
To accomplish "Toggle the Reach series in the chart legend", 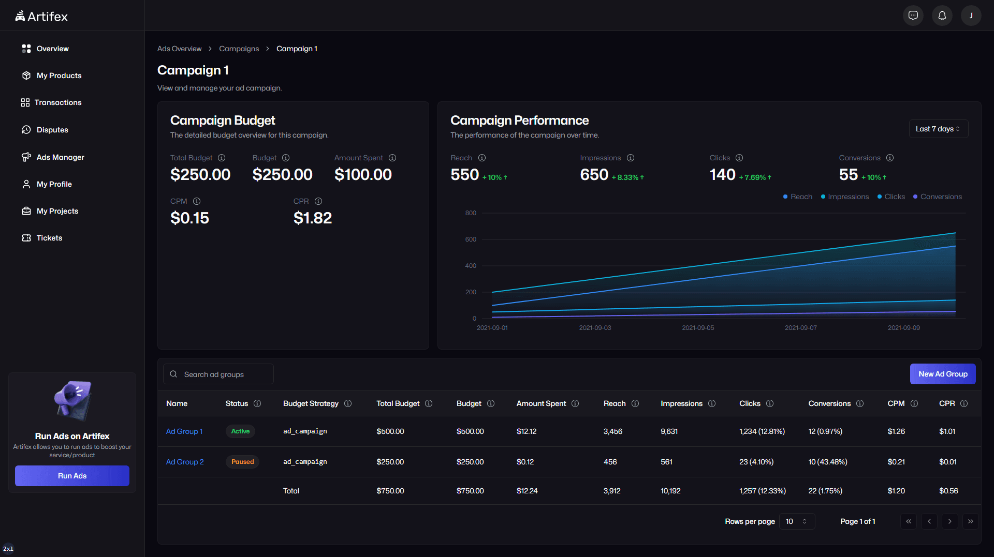I will (797, 197).
